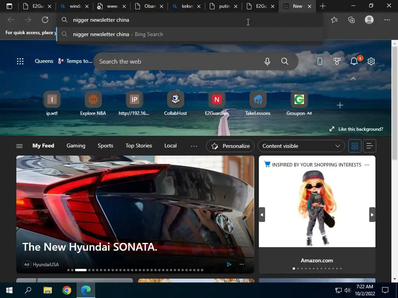Select first dot of Amazon carousel
The width and height of the screenshot is (398, 298).
294,269
